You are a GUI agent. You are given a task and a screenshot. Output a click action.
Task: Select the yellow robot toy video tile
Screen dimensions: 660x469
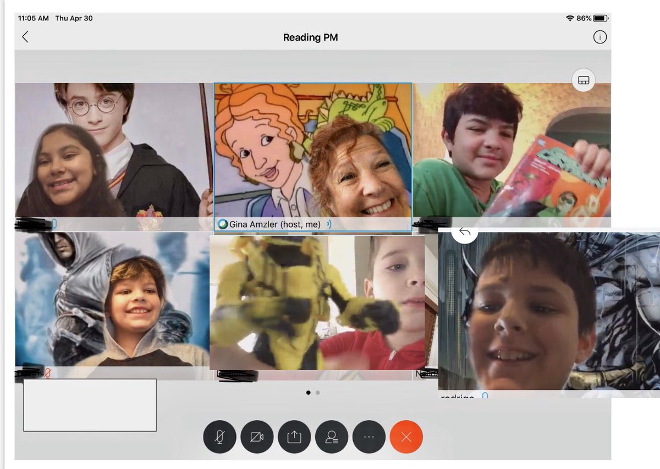click(317, 302)
